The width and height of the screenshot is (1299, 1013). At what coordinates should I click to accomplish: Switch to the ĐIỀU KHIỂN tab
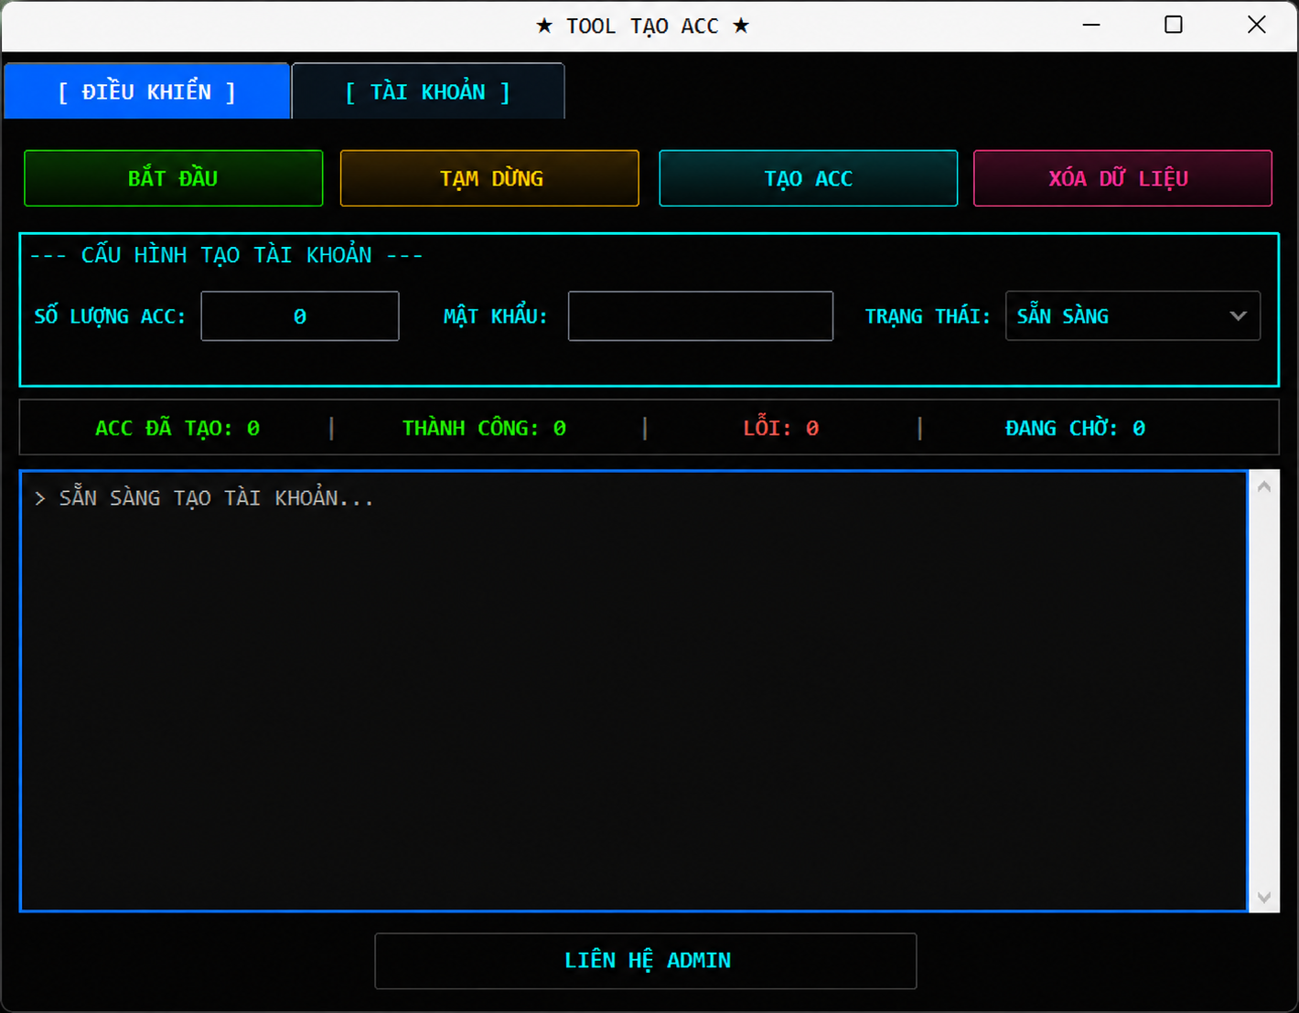(x=147, y=91)
